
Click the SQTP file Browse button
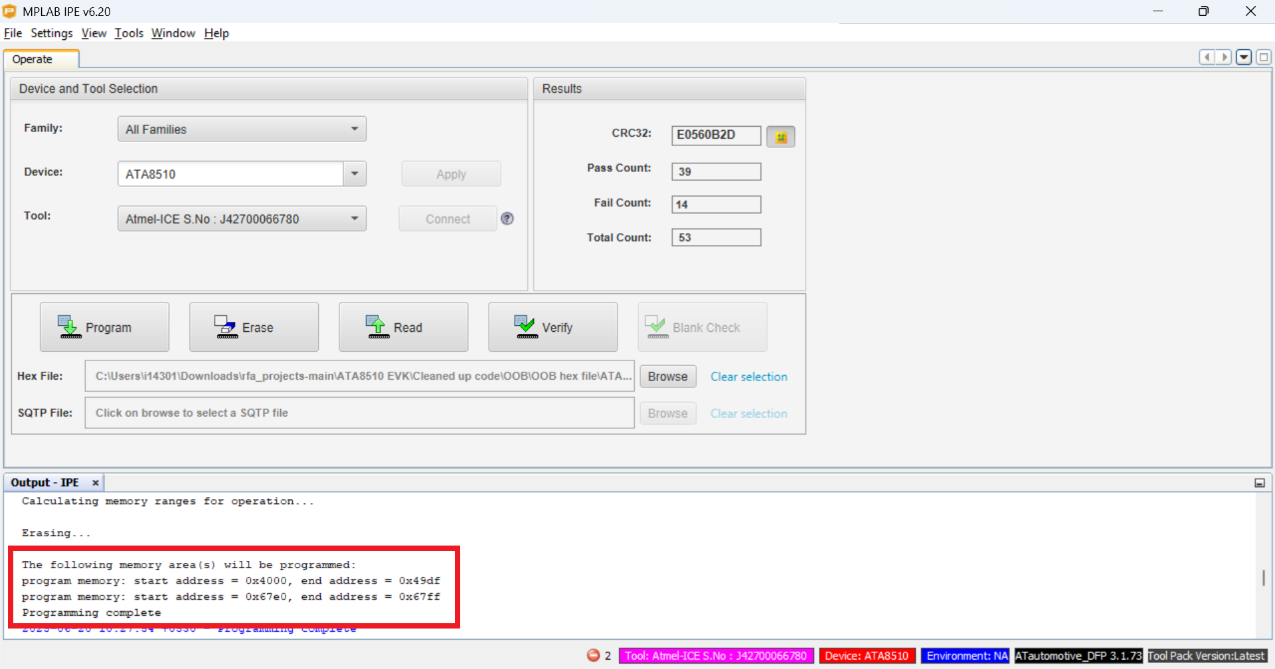(x=667, y=413)
